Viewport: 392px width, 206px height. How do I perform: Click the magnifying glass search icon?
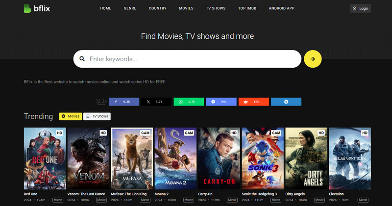tap(82, 59)
